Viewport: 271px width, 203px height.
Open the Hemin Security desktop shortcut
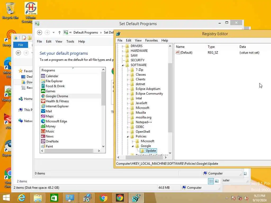pyautogui.click(x=31, y=12)
